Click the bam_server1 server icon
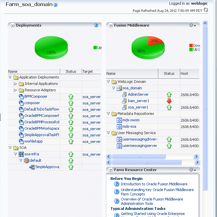217x217 pixels. pyautogui.click(x=125, y=101)
